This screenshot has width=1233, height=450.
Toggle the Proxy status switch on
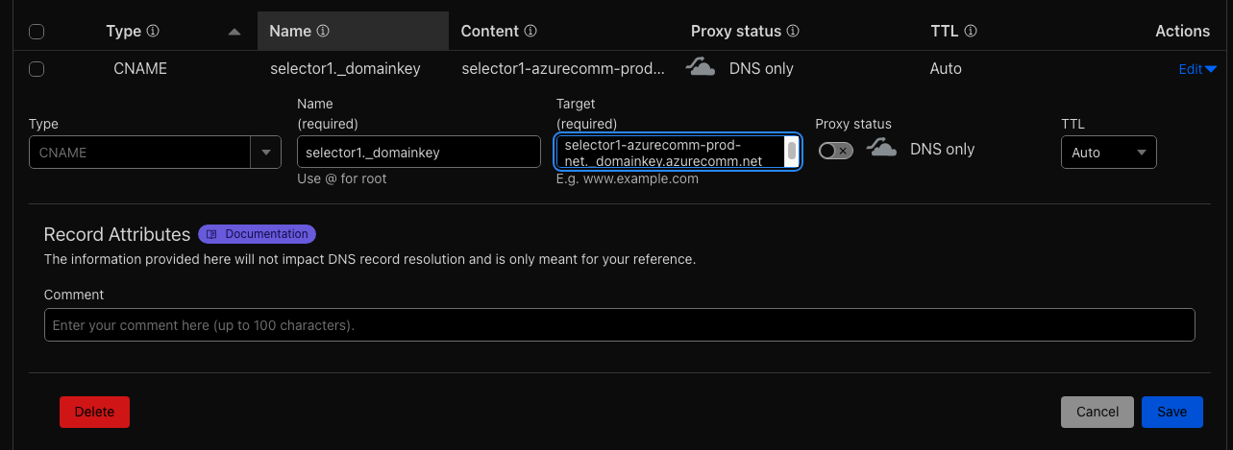[x=835, y=151]
